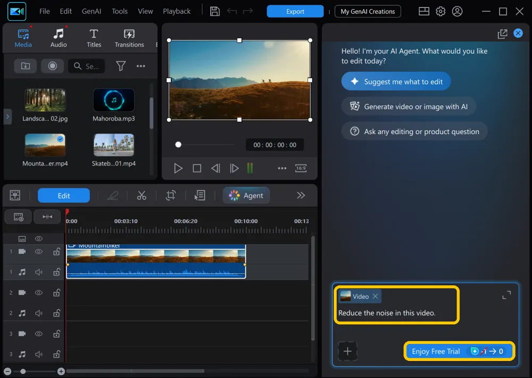This screenshot has height=378, width=532.
Task: Click the add attachment plus button
Action: click(x=347, y=351)
